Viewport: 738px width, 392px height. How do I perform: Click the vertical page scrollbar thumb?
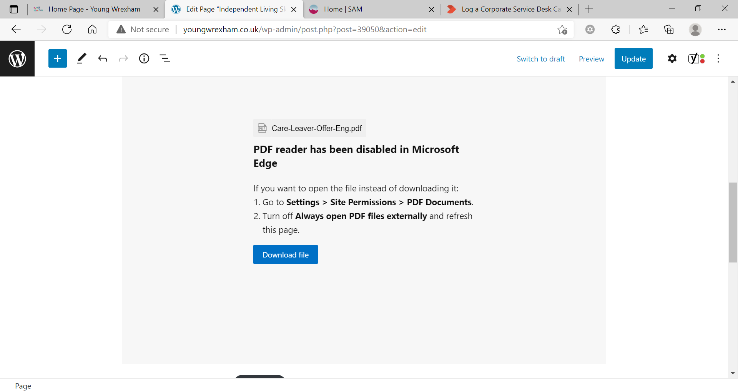click(733, 222)
